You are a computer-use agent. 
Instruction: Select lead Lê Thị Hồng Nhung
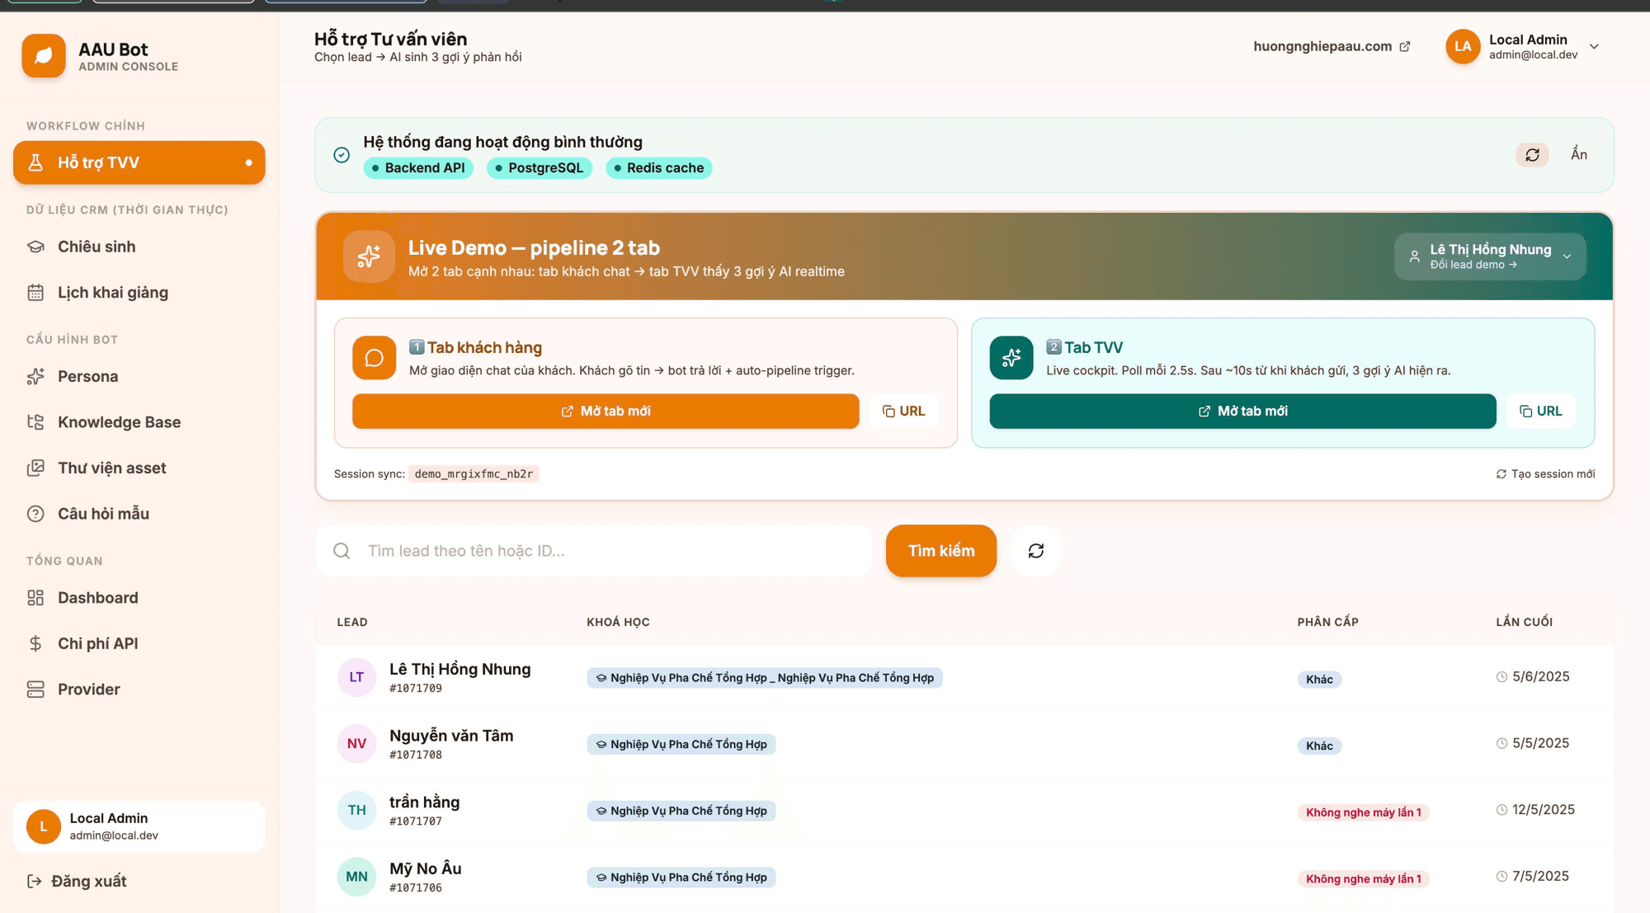[460, 670]
